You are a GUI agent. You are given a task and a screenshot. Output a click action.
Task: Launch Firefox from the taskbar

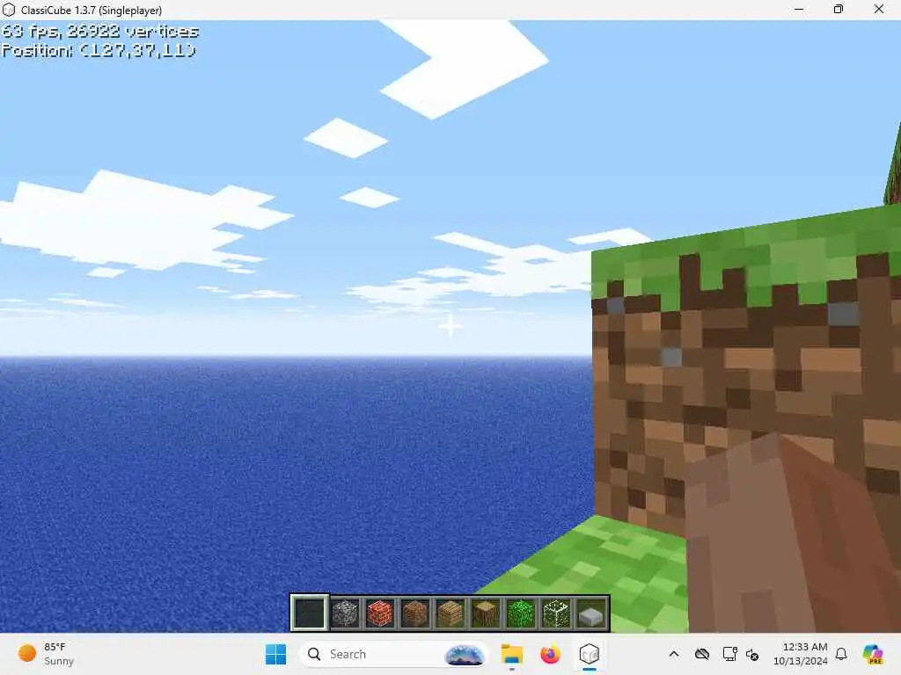tap(550, 654)
